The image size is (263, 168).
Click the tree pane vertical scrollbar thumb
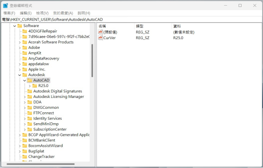pyautogui.click(x=92, y=60)
